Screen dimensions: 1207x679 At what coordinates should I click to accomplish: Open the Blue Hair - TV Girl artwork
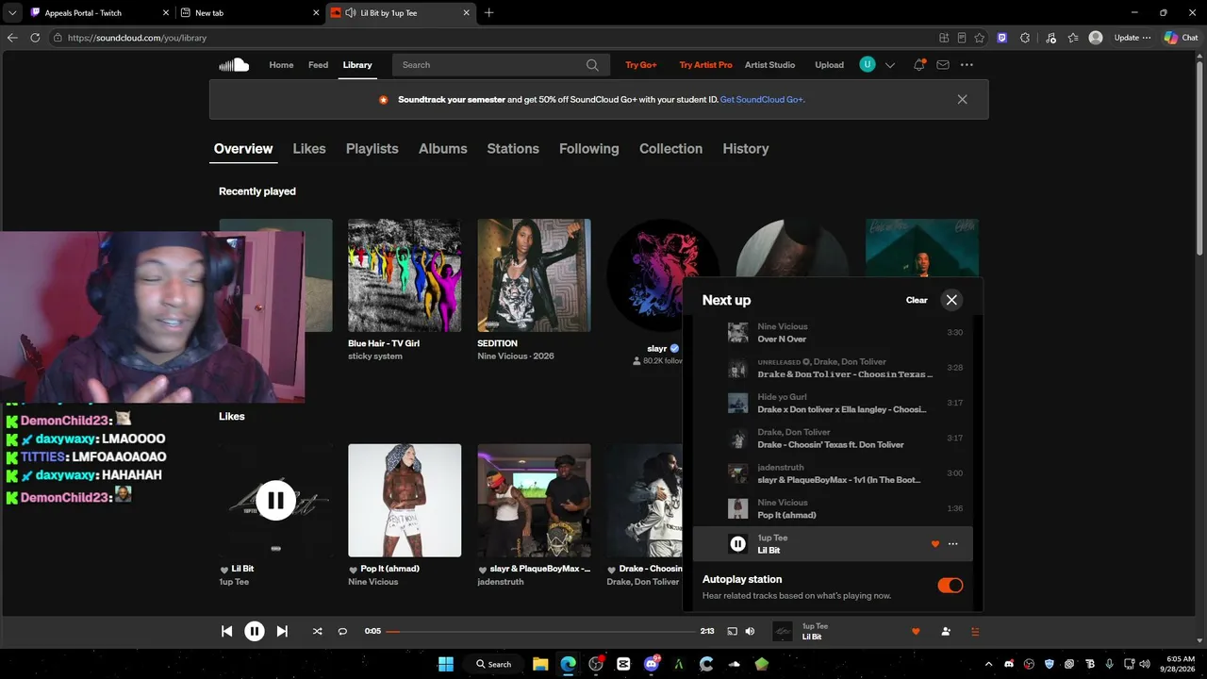[x=405, y=275]
